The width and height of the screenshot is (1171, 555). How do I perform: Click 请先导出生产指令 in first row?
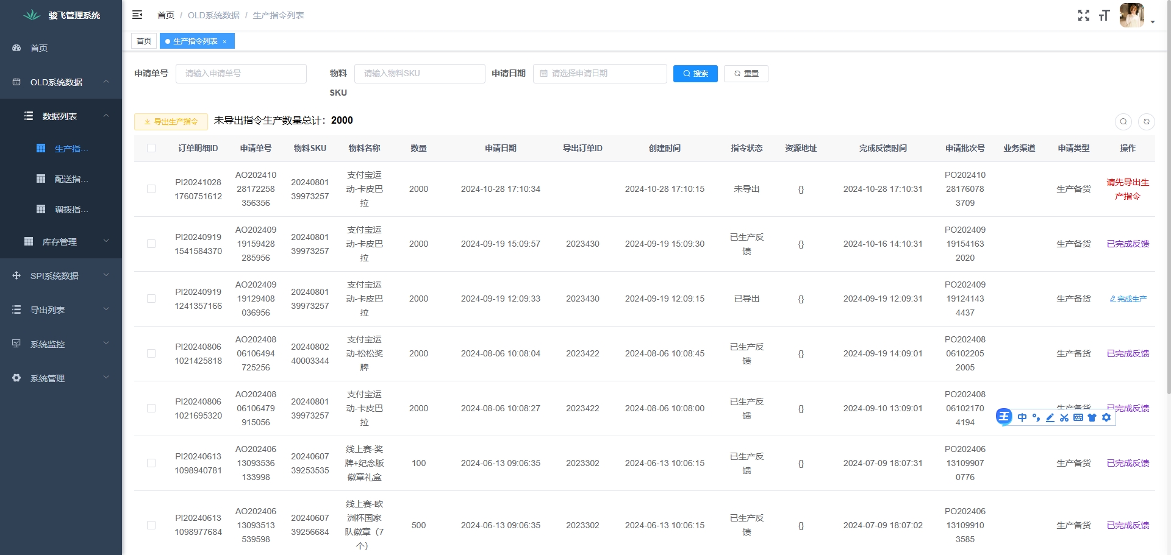click(x=1128, y=189)
